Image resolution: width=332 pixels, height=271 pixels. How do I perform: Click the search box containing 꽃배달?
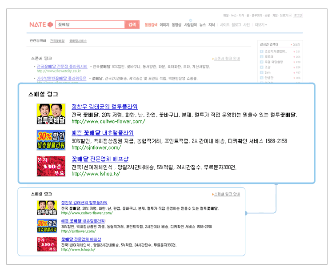click(x=90, y=24)
